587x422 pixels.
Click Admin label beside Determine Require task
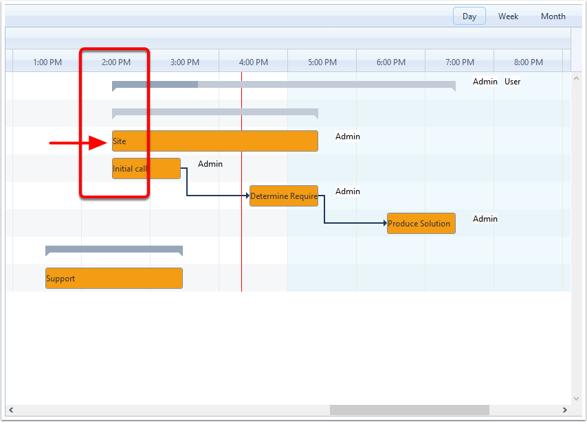point(347,191)
